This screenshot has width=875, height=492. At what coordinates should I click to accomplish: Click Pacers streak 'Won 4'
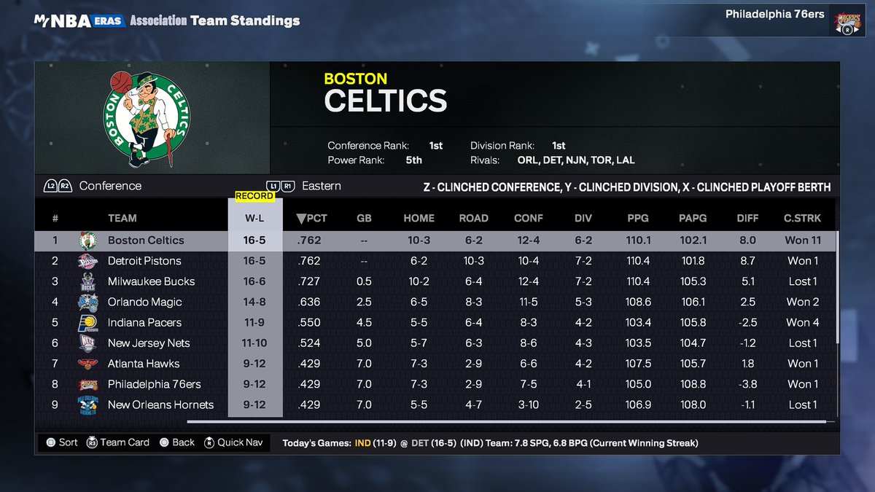(802, 323)
